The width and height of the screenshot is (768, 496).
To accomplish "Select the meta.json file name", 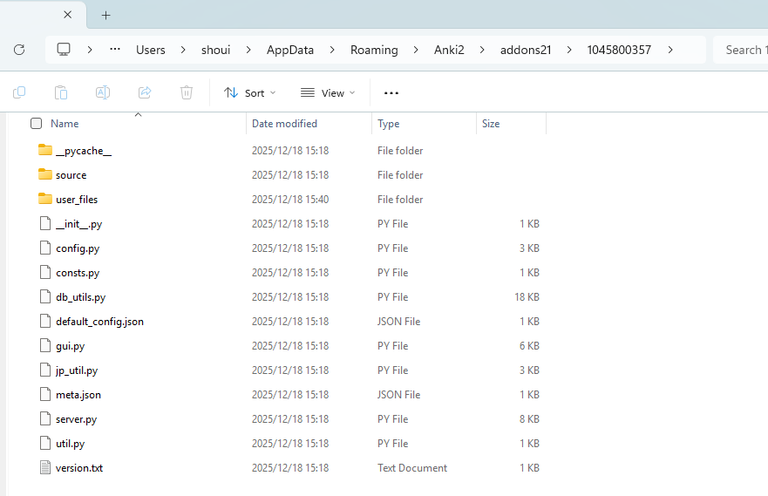I will 78,395.
